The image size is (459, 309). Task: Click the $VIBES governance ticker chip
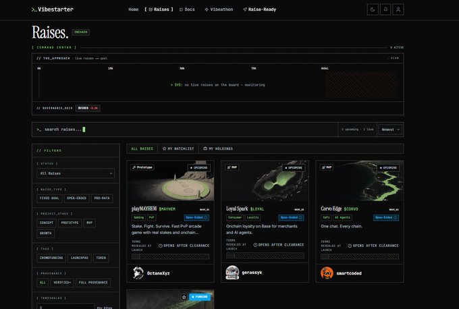(x=88, y=108)
